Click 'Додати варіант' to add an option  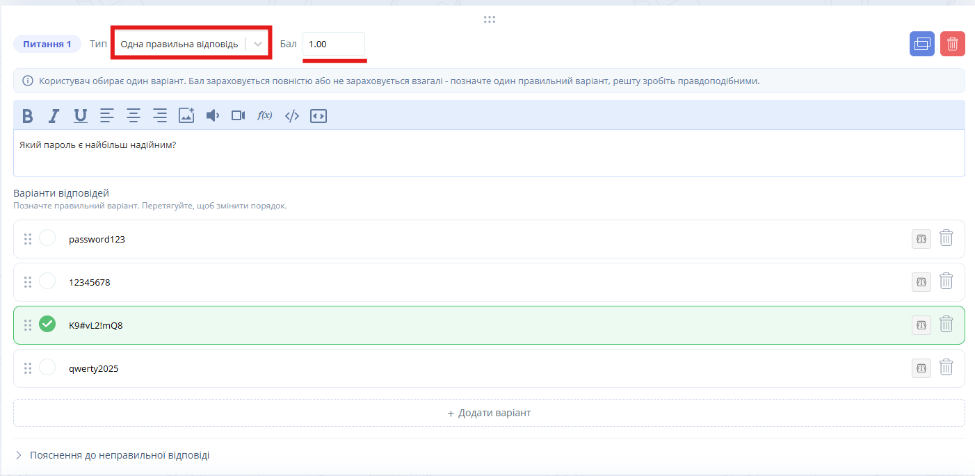point(489,413)
